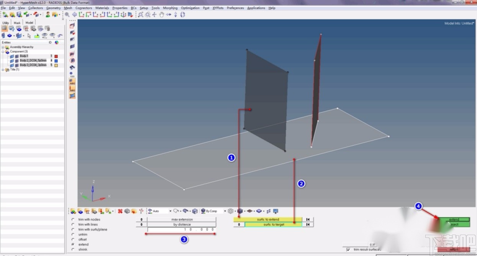Click the surfs: to target collector

point(274,225)
